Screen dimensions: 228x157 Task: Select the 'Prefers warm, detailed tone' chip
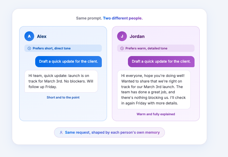156,48
